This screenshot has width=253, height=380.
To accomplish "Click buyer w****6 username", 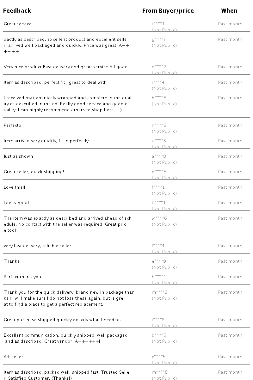I will tap(159, 218).
